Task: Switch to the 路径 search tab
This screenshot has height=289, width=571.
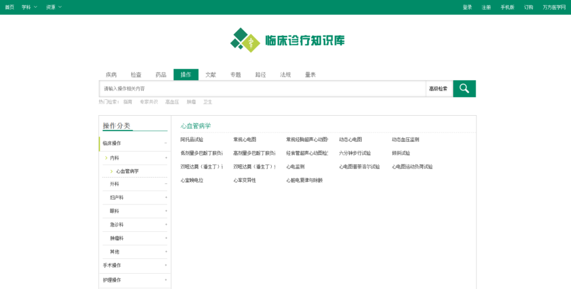Action: point(260,74)
